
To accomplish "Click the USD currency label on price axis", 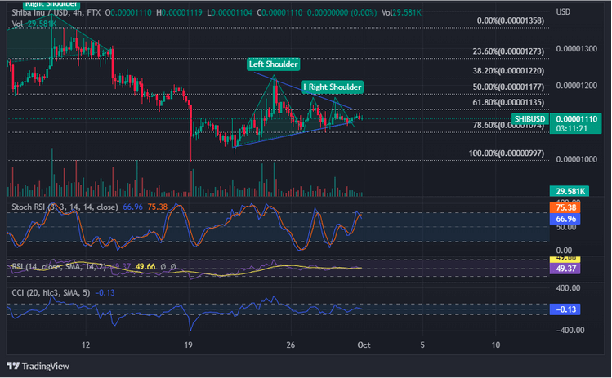I will pyautogui.click(x=563, y=11).
